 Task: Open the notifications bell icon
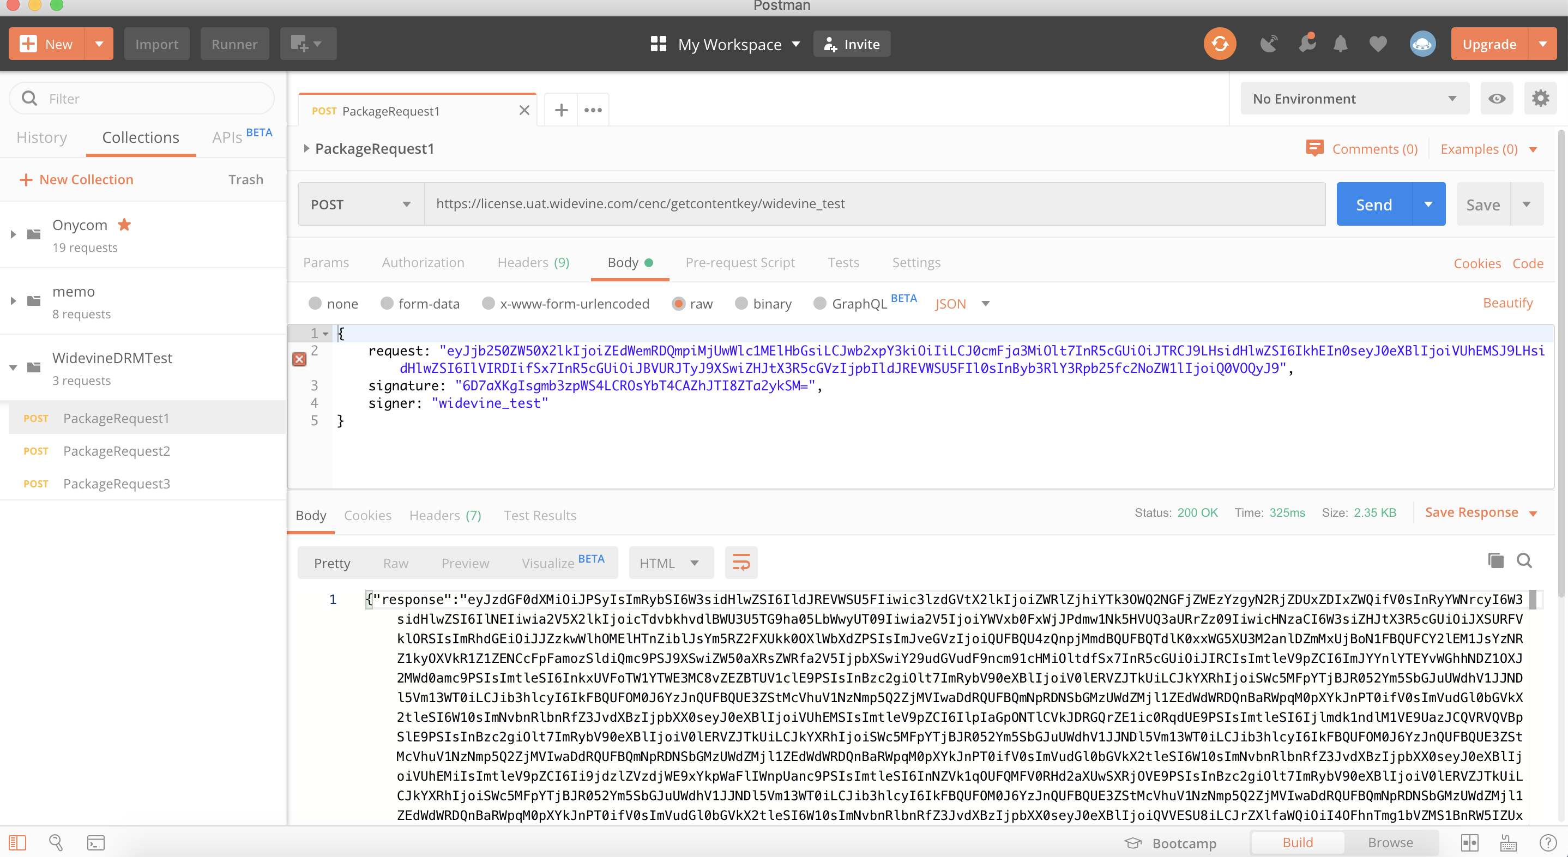coord(1340,44)
